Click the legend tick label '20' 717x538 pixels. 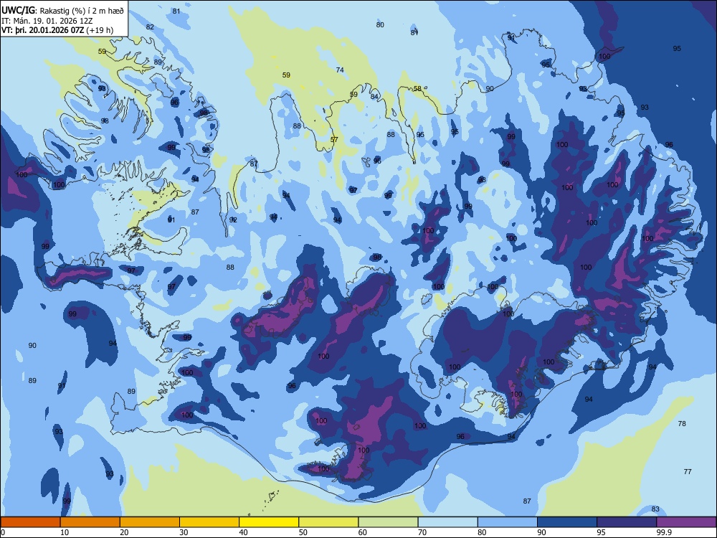tap(124, 532)
